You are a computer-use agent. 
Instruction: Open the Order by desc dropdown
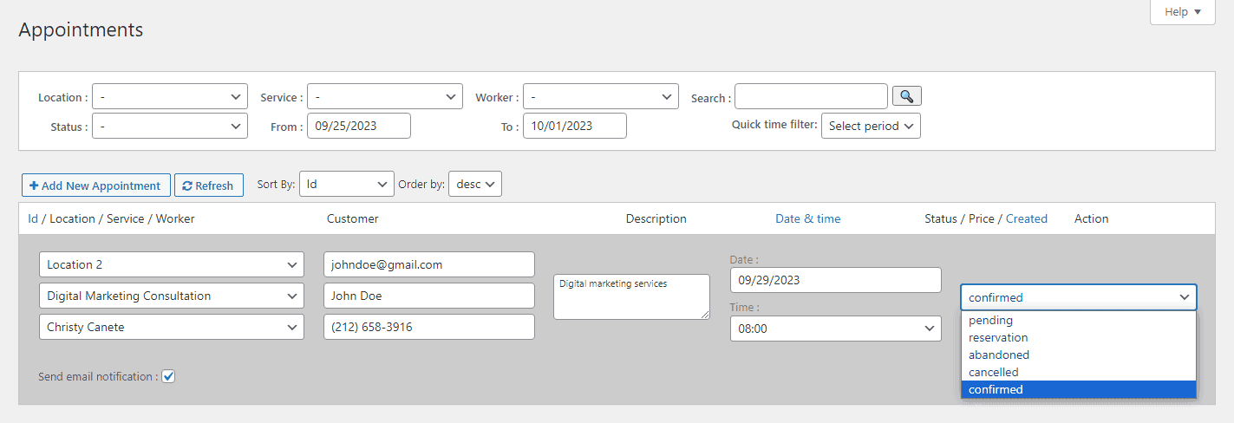pos(474,184)
